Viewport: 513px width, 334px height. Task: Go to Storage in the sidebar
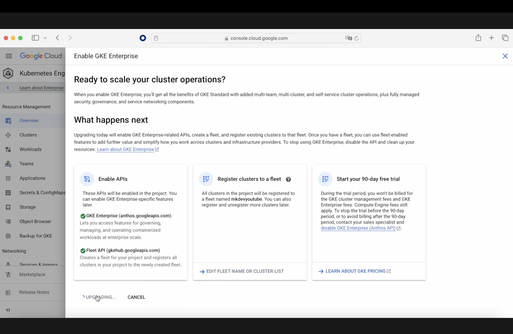(33, 207)
